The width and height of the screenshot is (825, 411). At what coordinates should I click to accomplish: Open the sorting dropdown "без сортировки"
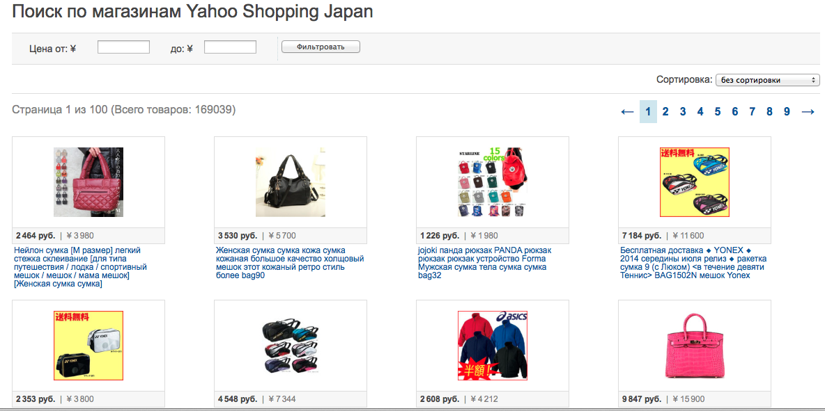(x=767, y=81)
